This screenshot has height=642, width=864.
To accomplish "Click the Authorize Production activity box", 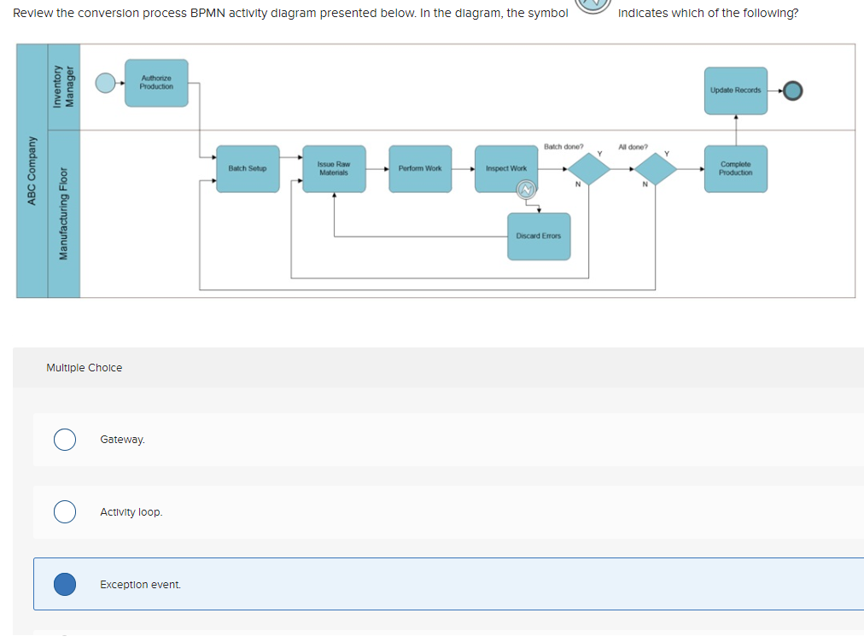I will coord(155,84).
